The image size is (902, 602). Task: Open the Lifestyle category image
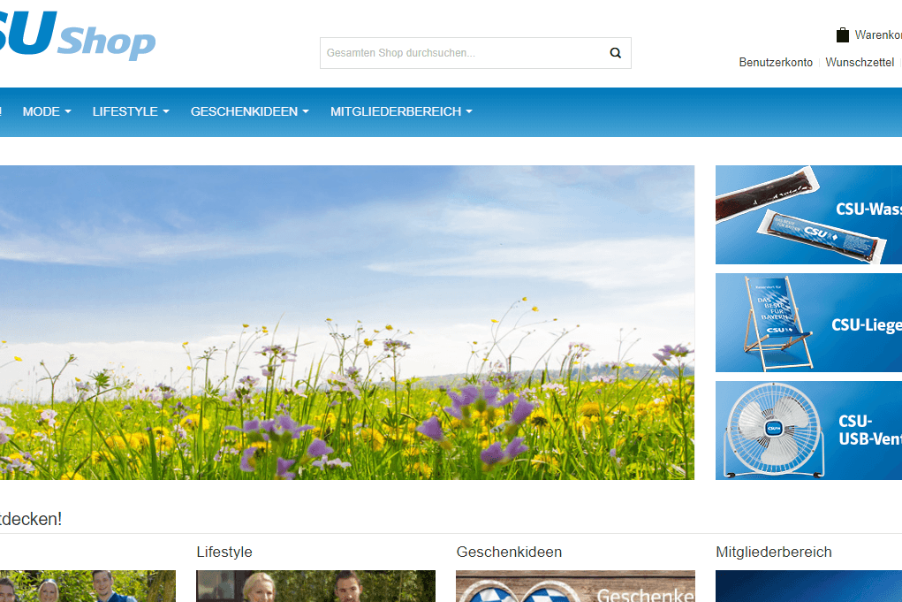[315, 586]
